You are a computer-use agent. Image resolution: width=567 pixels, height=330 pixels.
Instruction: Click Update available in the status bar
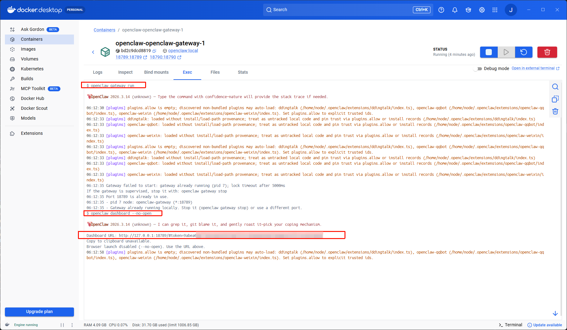(545, 325)
